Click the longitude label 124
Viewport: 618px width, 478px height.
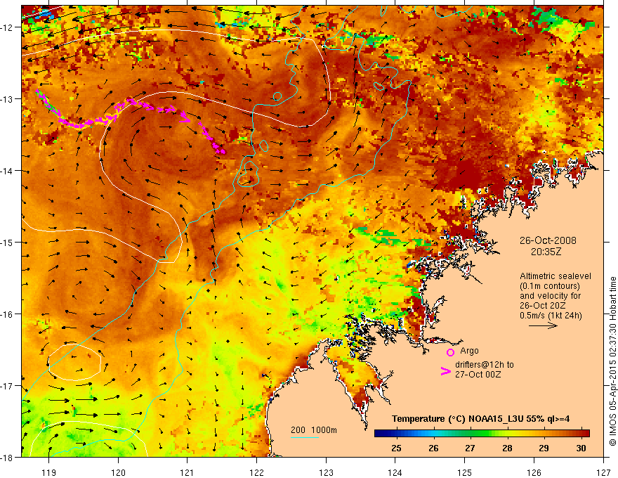pyautogui.click(x=395, y=472)
